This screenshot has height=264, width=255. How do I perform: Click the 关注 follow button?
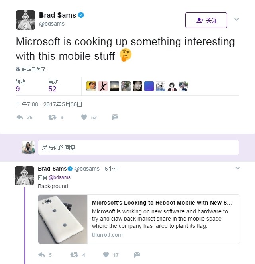coord(206,20)
